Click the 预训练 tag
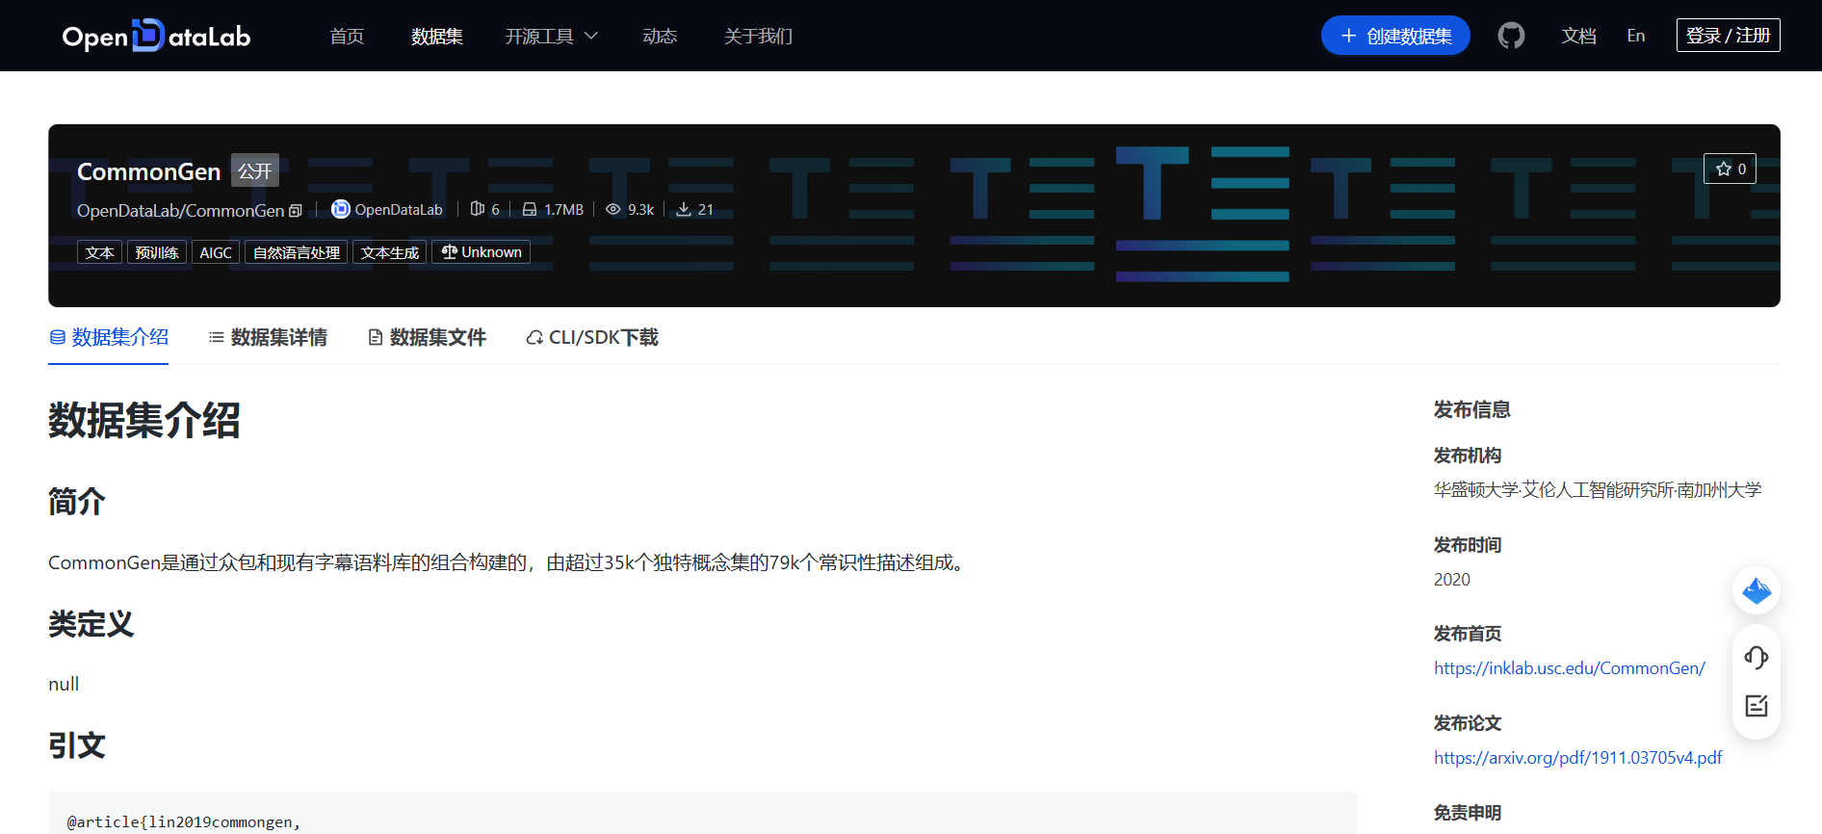The width and height of the screenshot is (1822, 834). coord(157,252)
